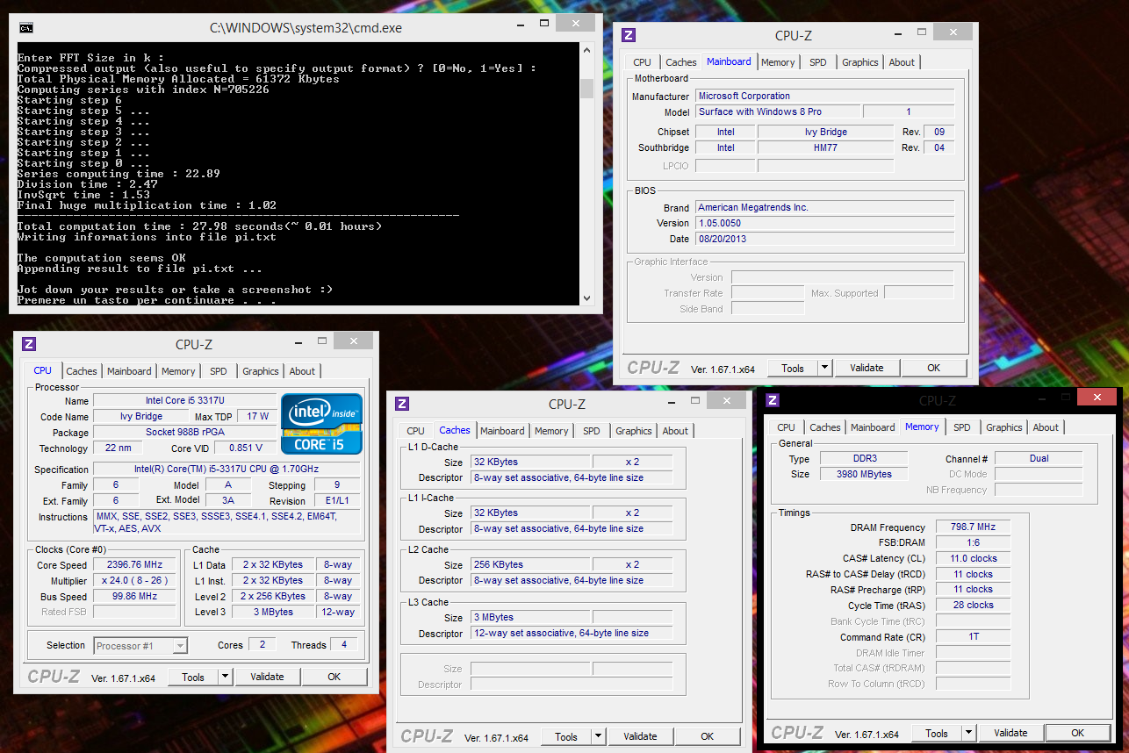Viewport: 1129px width, 753px height.
Task: Click the L3 Cache Size 3 MBytes value
Action: [529, 617]
